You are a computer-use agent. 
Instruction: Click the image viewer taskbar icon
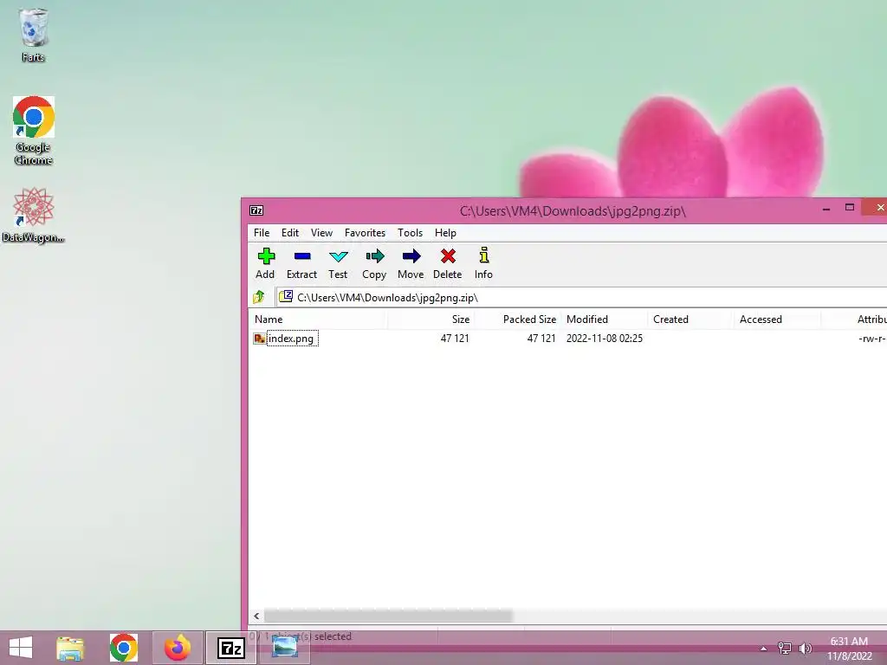(284, 648)
